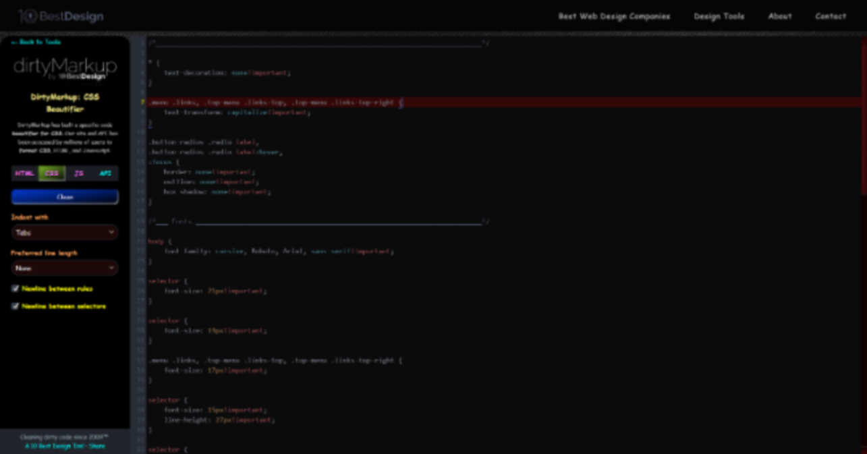Viewport: 867px width, 454px height.
Task: Click the highlighted selector line in editor
Action: (505, 103)
